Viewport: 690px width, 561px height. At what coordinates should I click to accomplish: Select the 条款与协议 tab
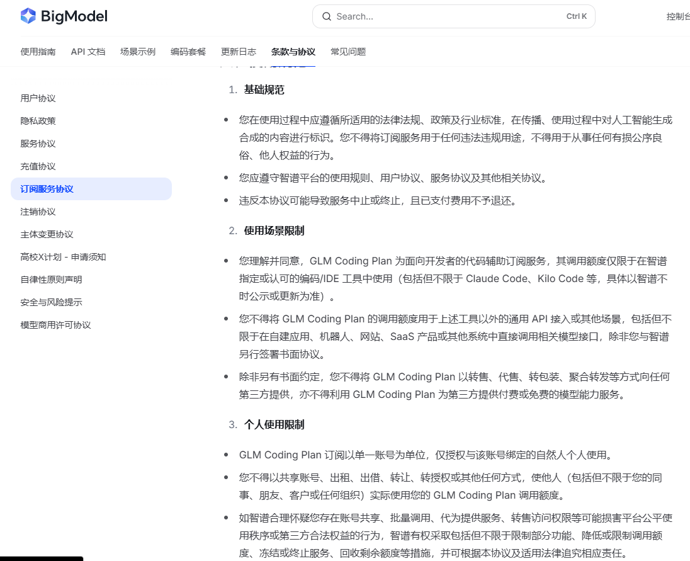coord(293,52)
